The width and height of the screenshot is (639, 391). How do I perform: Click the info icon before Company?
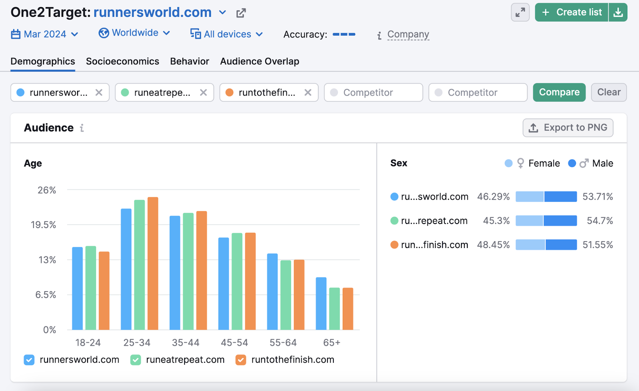tap(379, 36)
